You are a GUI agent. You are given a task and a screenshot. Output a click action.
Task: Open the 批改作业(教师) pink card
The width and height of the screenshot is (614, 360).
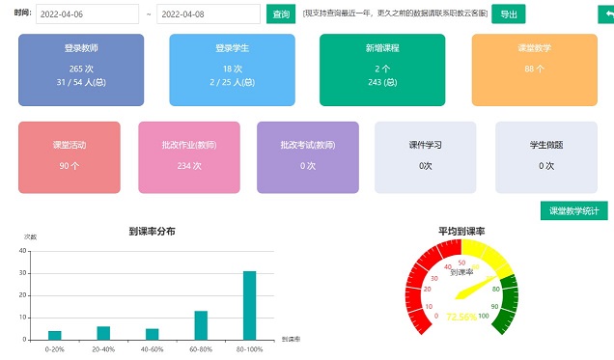tap(189, 157)
